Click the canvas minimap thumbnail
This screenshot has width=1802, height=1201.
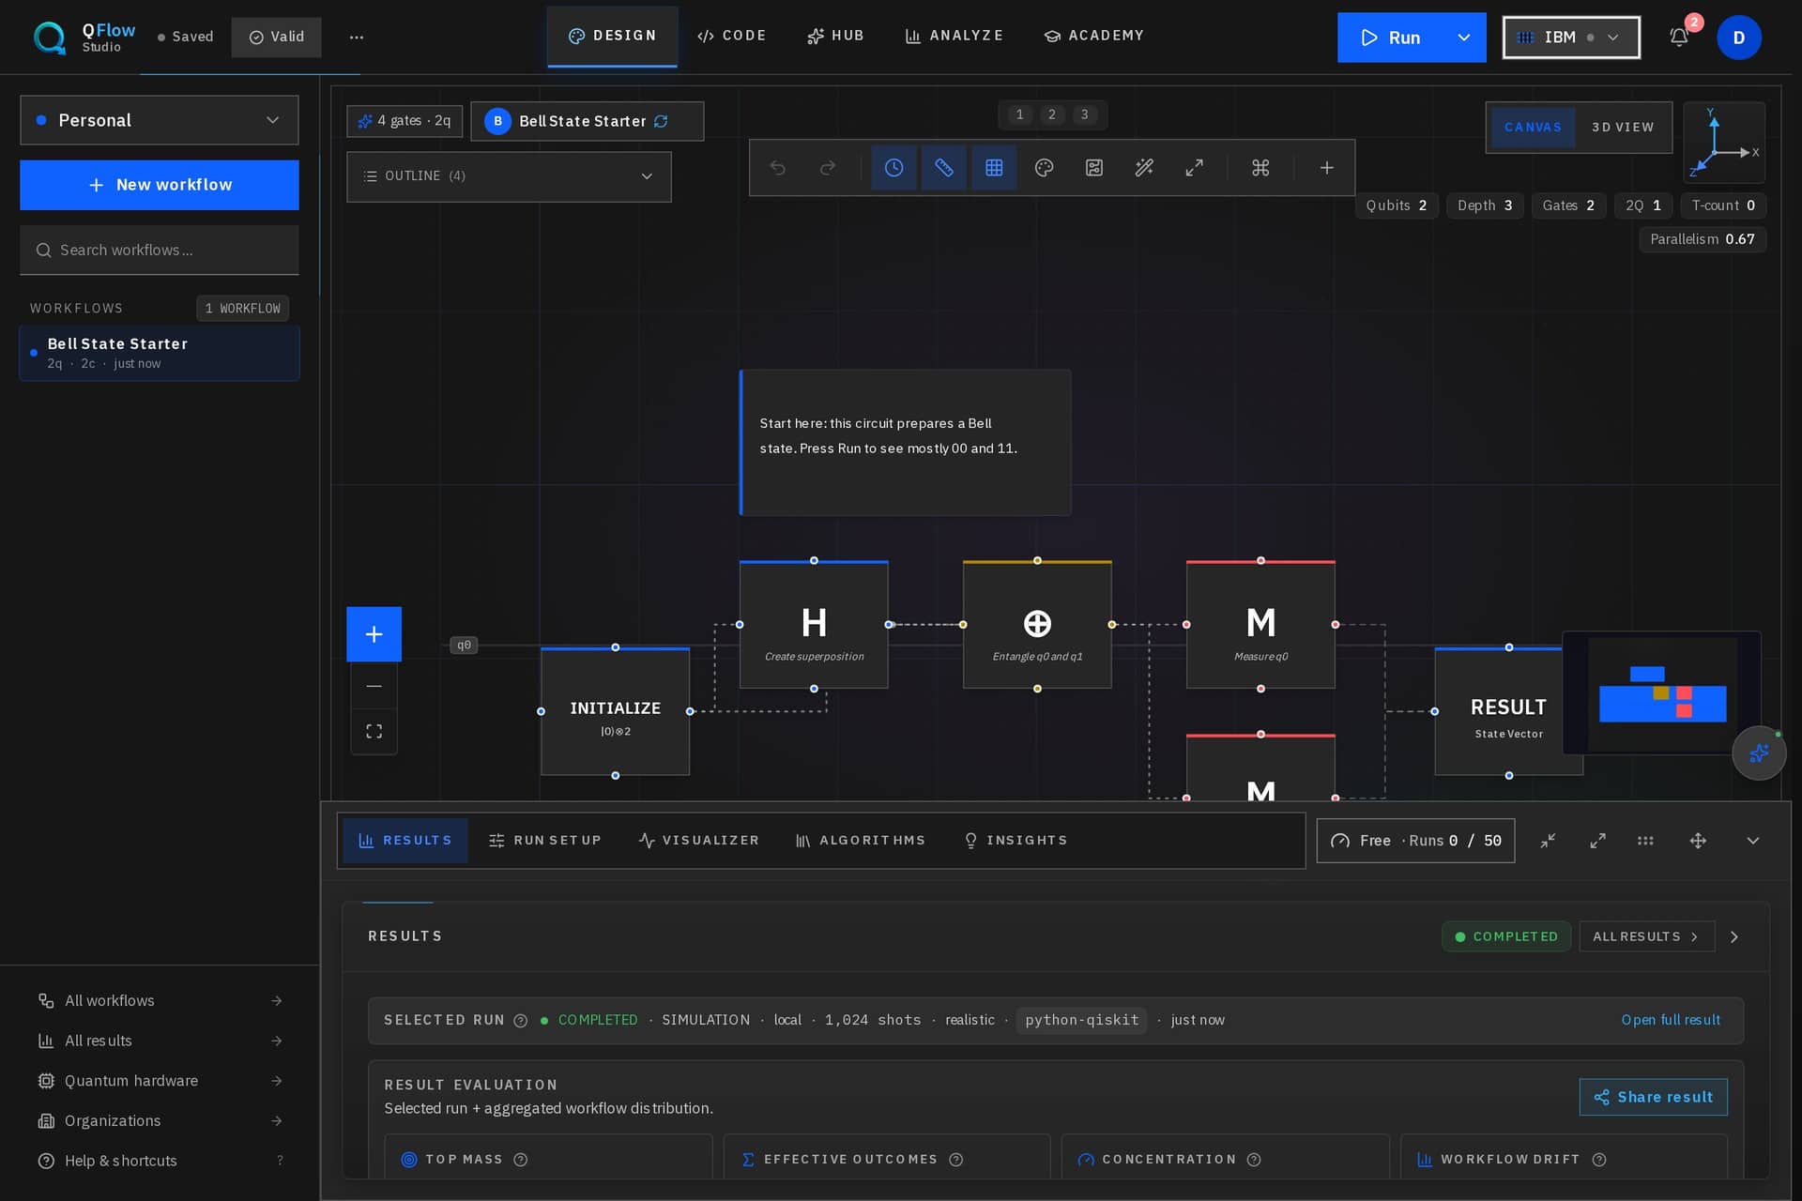pos(1661,693)
